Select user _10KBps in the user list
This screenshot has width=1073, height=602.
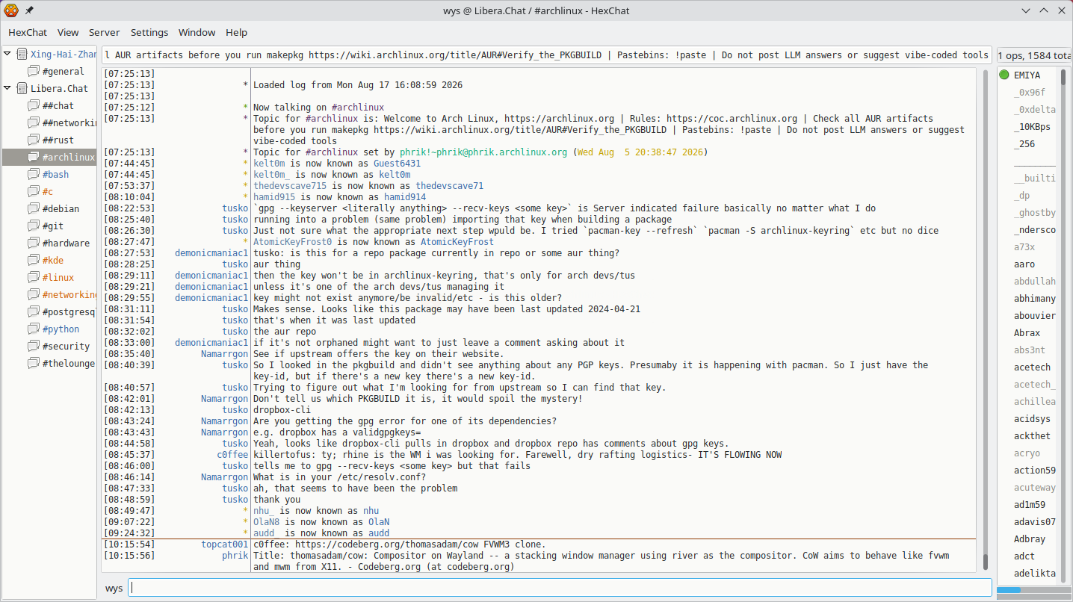pyautogui.click(x=1027, y=126)
